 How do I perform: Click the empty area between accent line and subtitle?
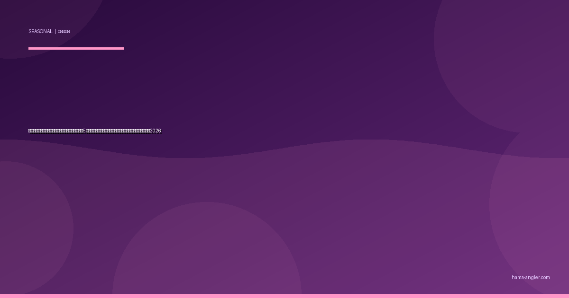[x=95, y=90]
